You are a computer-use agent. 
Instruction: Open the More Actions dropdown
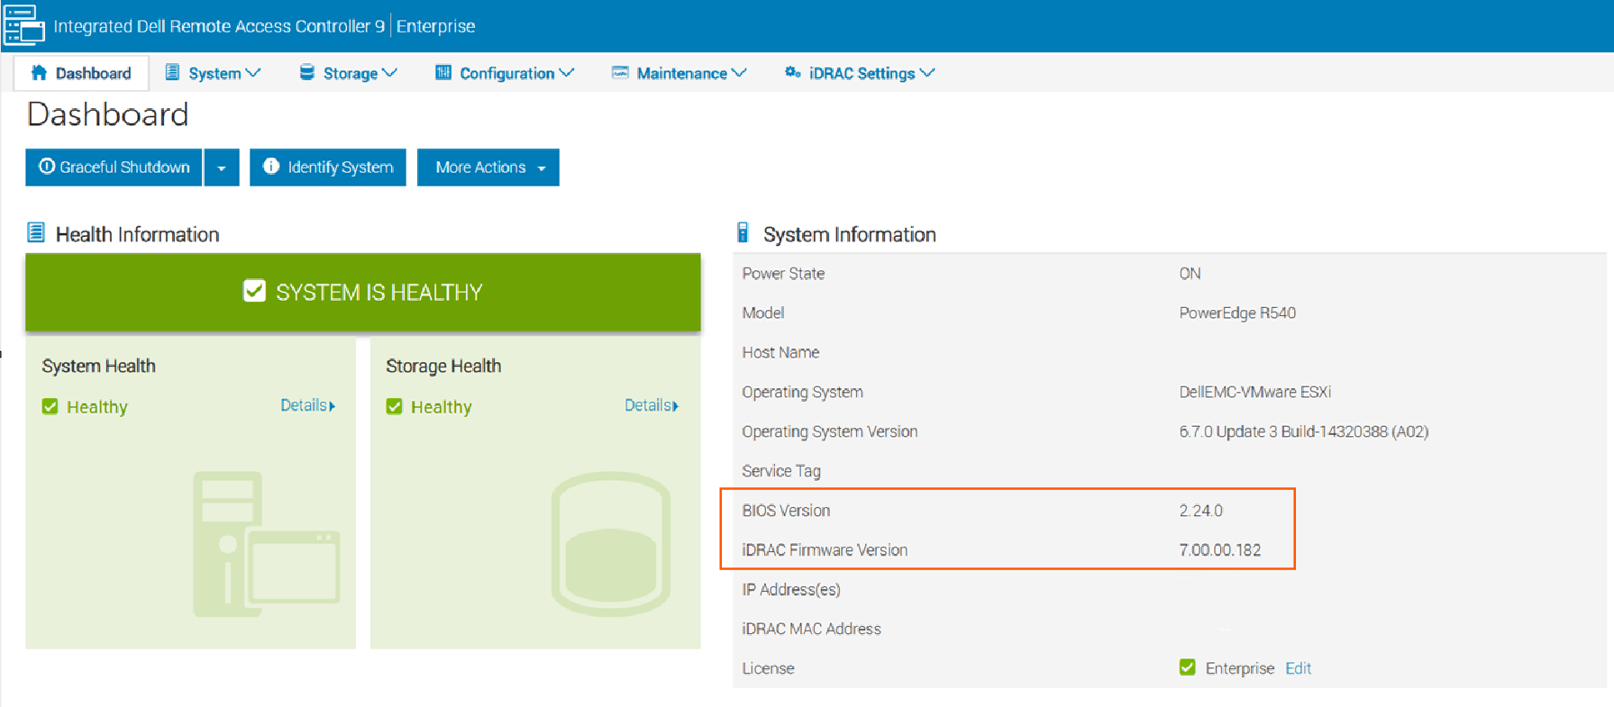[488, 168]
